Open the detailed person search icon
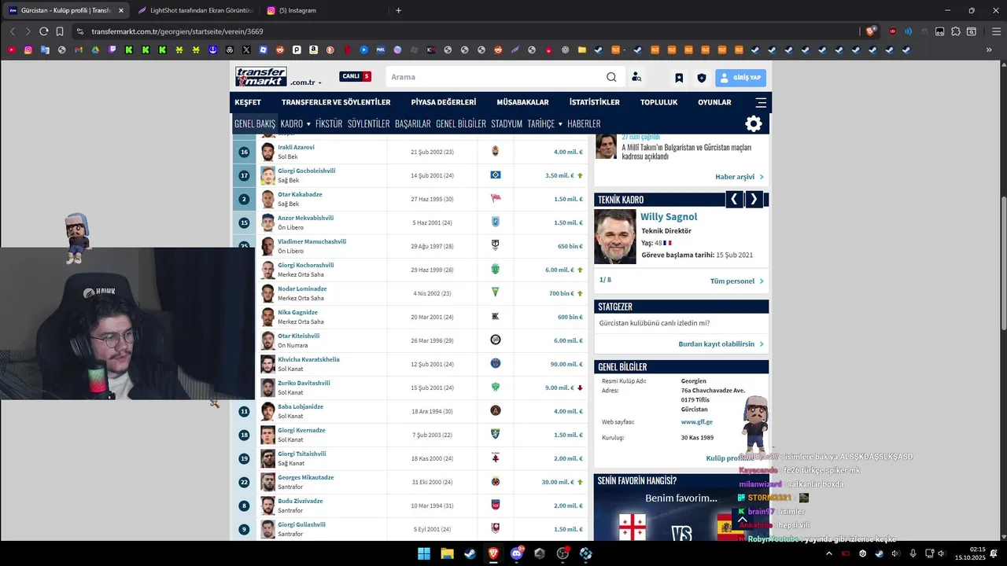Viewport: 1007px width, 566px height. tap(636, 77)
